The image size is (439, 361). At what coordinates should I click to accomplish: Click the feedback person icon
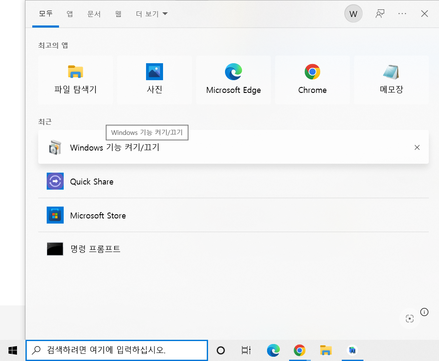tap(380, 14)
